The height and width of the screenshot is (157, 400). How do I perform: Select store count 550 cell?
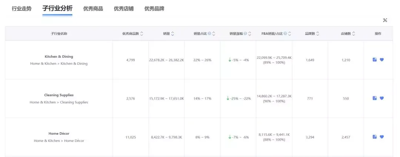tap(346, 98)
